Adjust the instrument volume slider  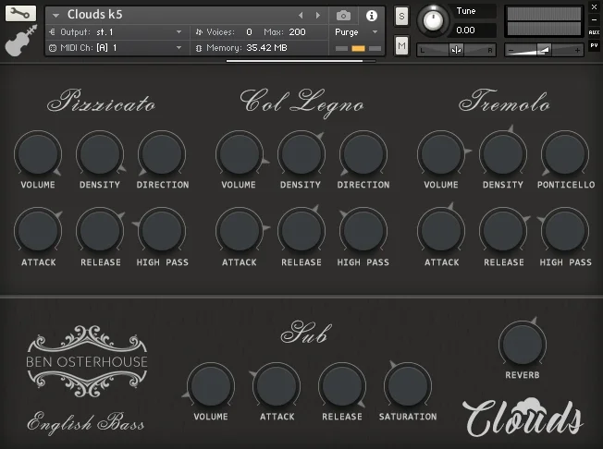(x=544, y=50)
